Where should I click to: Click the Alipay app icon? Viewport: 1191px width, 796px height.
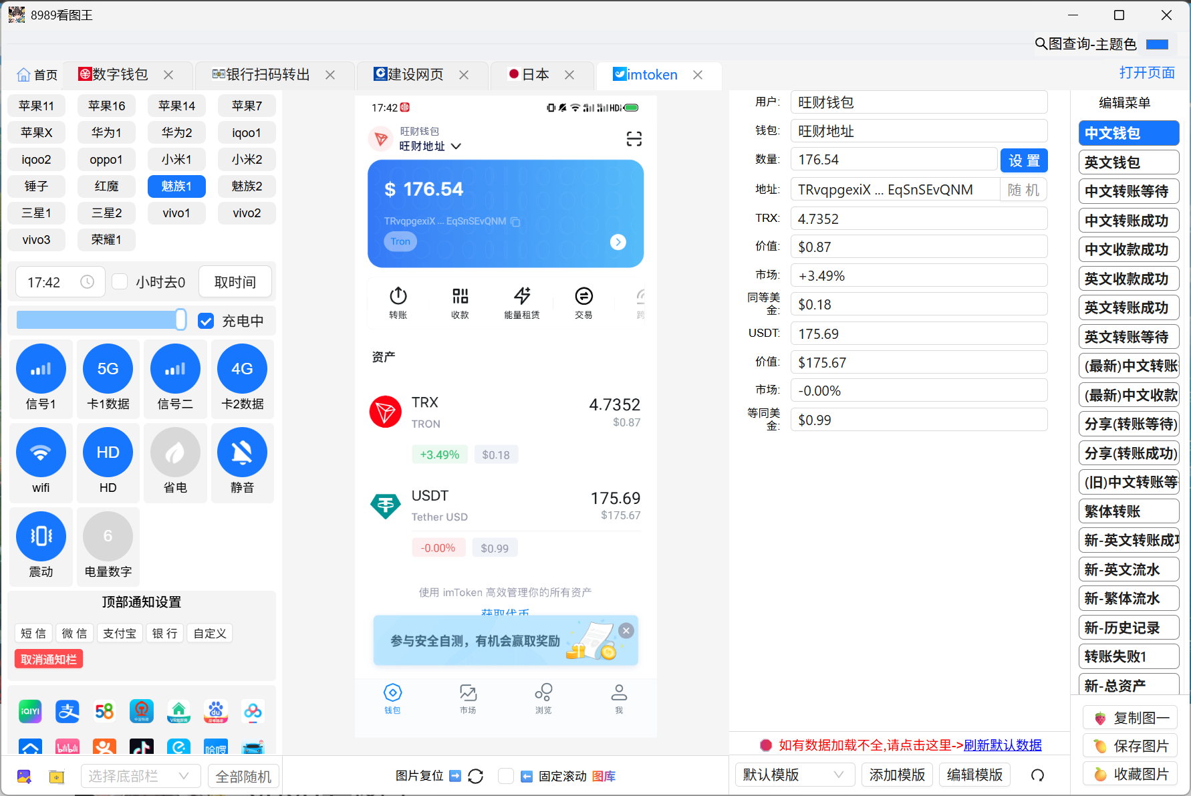[x=68, y=711]
